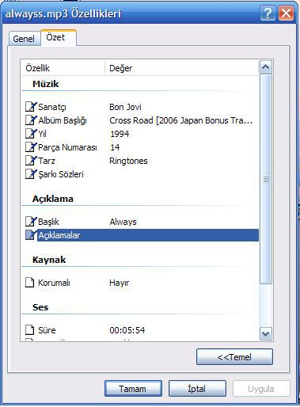Click the edit icon beside Sanatçı
The image size is (300, 407).
coord(31,107)
